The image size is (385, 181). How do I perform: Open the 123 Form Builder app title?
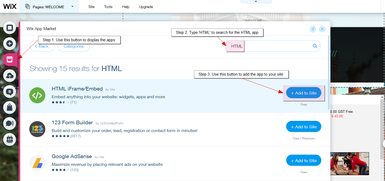point(72,123)
